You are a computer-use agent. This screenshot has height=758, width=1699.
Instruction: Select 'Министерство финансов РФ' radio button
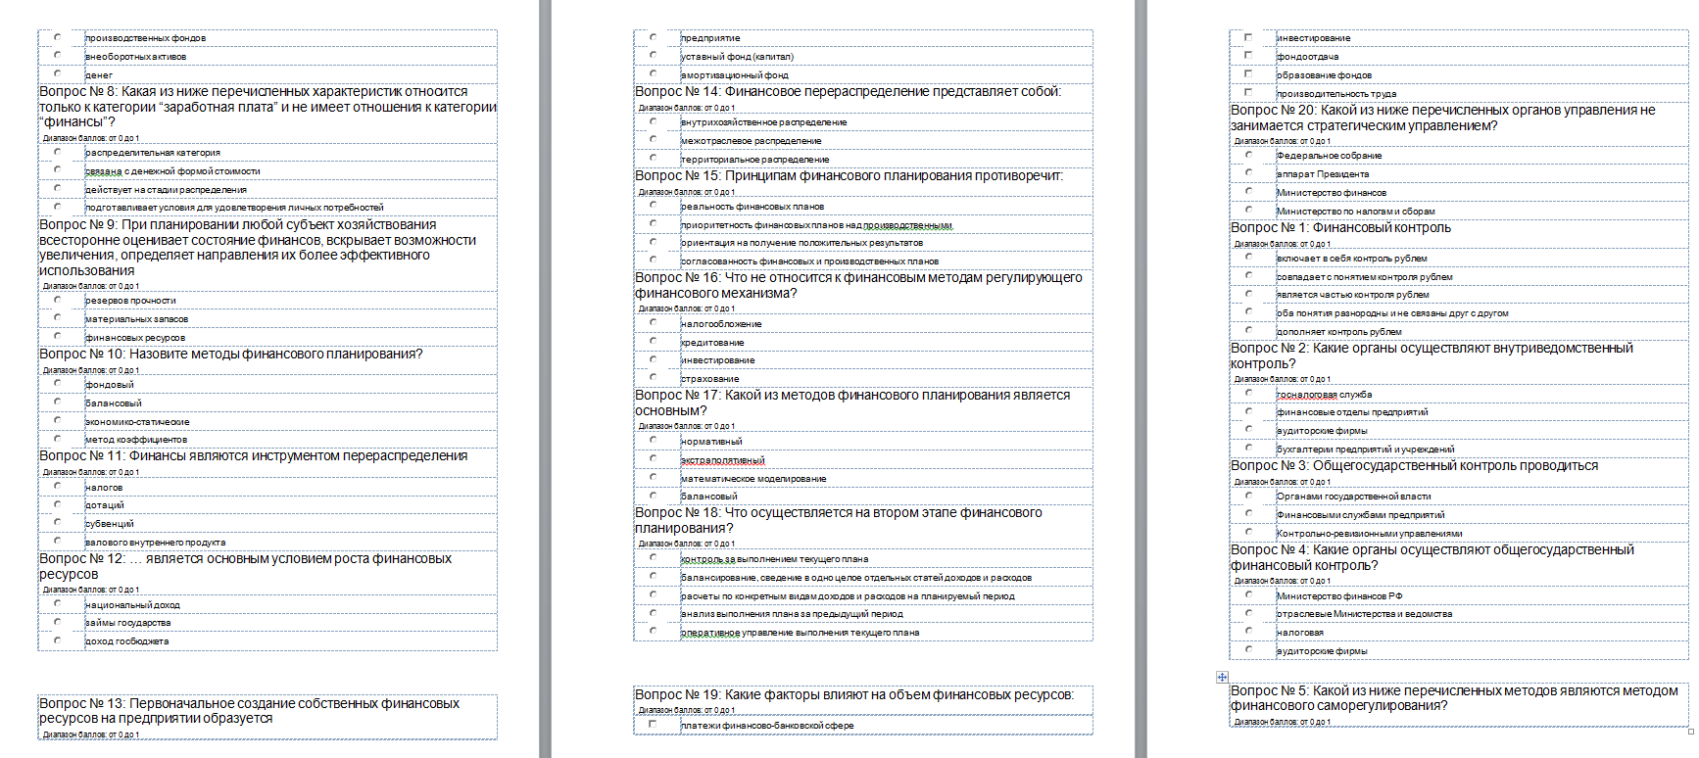click(1249, 595)
